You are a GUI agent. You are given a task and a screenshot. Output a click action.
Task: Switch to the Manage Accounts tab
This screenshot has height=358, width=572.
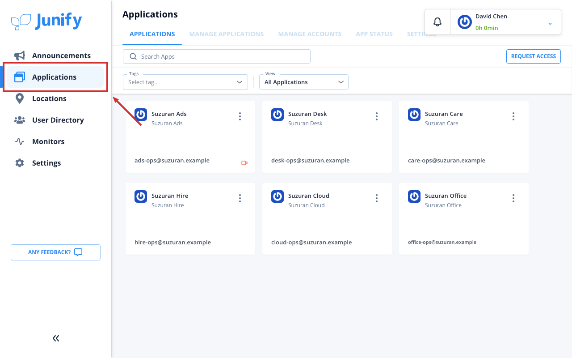pyautogui.click(x=310, y=34)
